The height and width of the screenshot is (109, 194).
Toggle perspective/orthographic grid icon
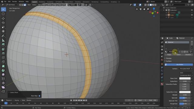point(137,9)
